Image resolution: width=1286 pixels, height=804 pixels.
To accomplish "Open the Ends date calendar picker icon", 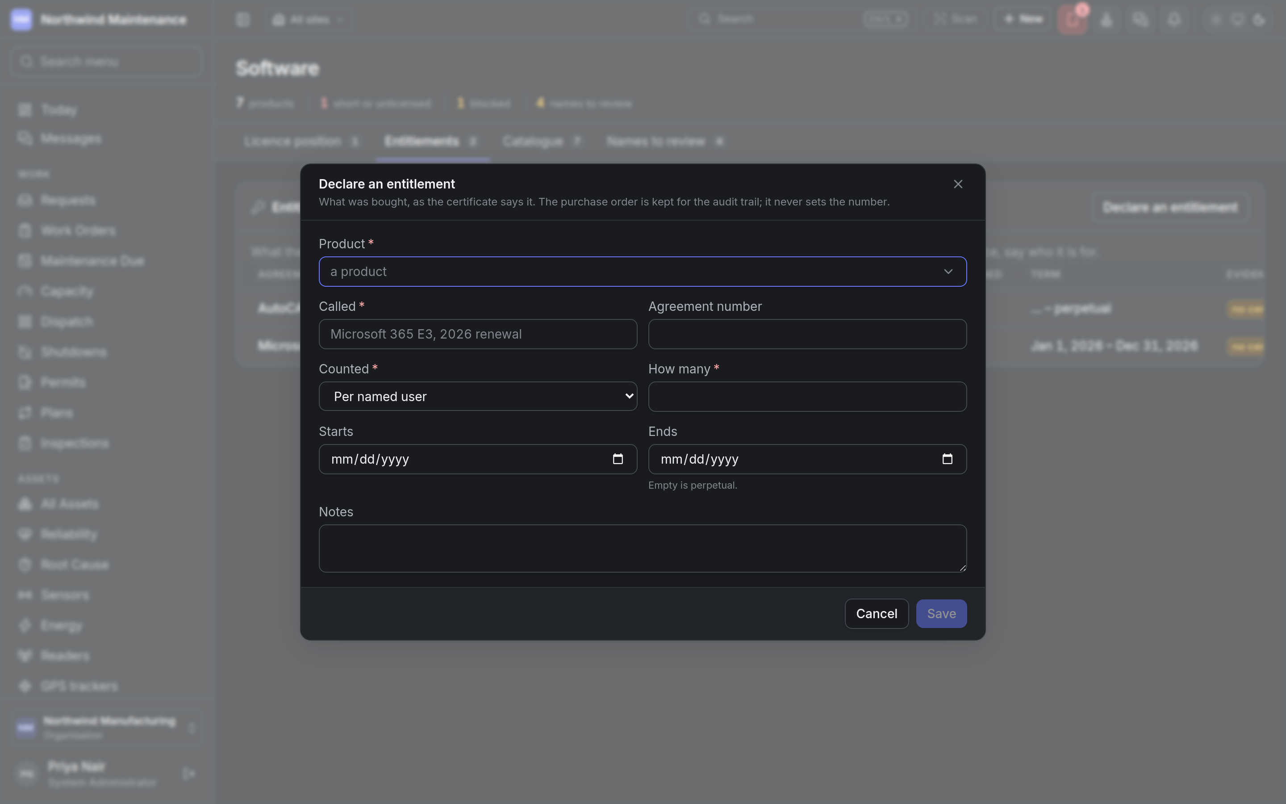I will pyautogui.click(x=947, y=459).
